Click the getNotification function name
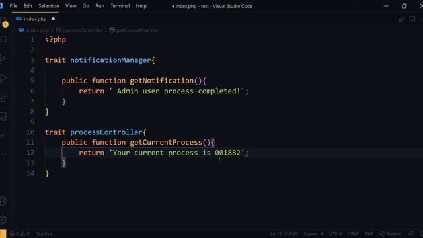The image size is (423, 238). [x=161, y=81]
